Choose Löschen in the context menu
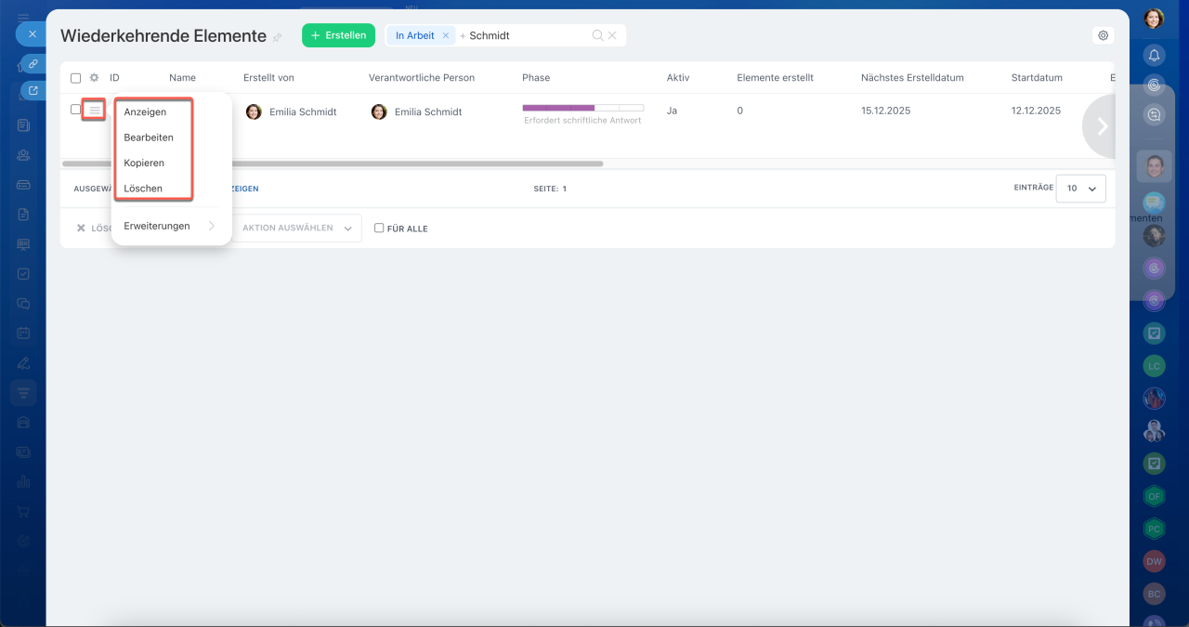 143,189
